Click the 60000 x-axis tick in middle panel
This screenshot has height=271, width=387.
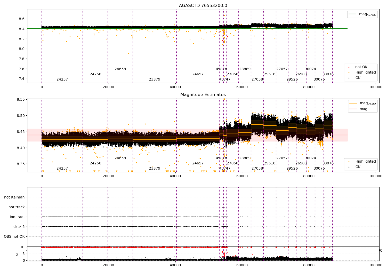point(242,176)
